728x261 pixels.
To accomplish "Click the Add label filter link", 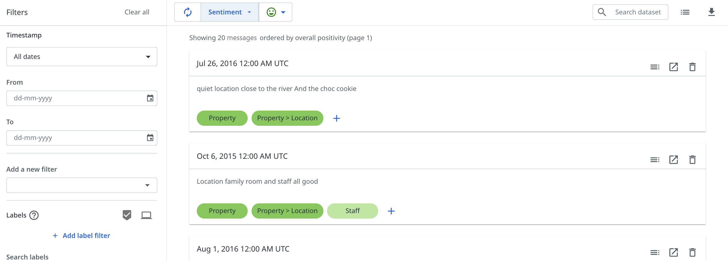I will point(82,236).
